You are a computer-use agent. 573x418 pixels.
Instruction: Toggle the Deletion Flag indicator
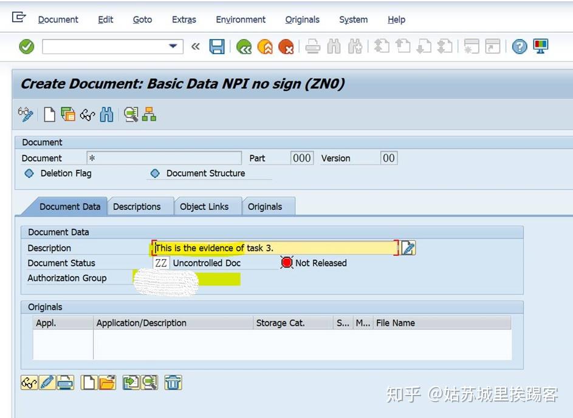29,173
